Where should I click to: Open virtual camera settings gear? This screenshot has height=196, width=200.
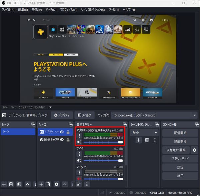click(194, 150)
